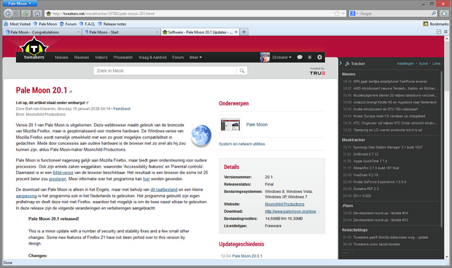Open the Moonchild Productions website link
Viewport: 452px width, 268px height.
coord(284,204)
